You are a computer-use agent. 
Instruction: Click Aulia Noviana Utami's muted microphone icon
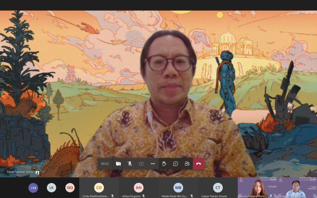point(271,196)
